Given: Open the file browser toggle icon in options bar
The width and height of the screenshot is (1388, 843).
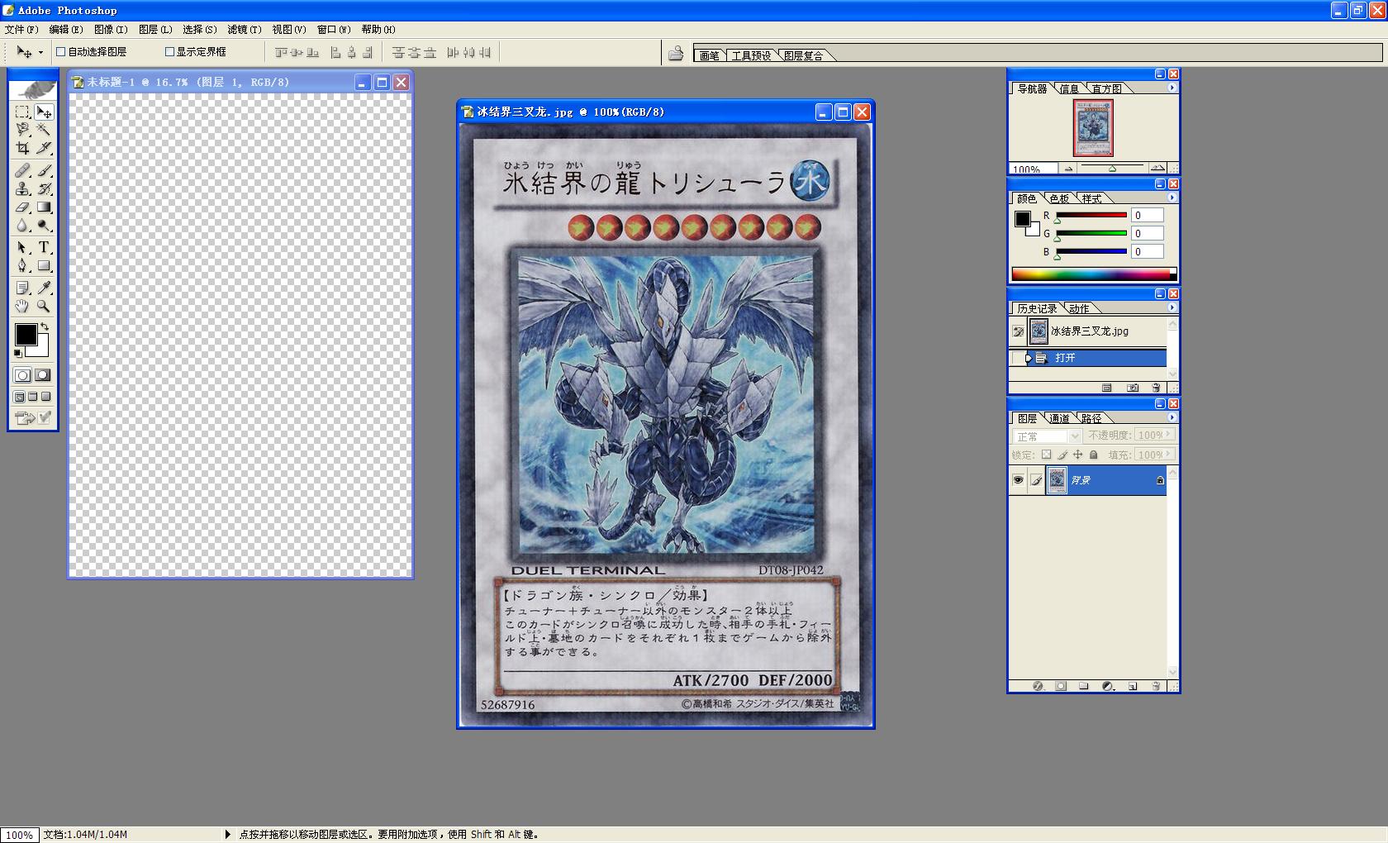Looking at the screenshot, I should point(676,54).
